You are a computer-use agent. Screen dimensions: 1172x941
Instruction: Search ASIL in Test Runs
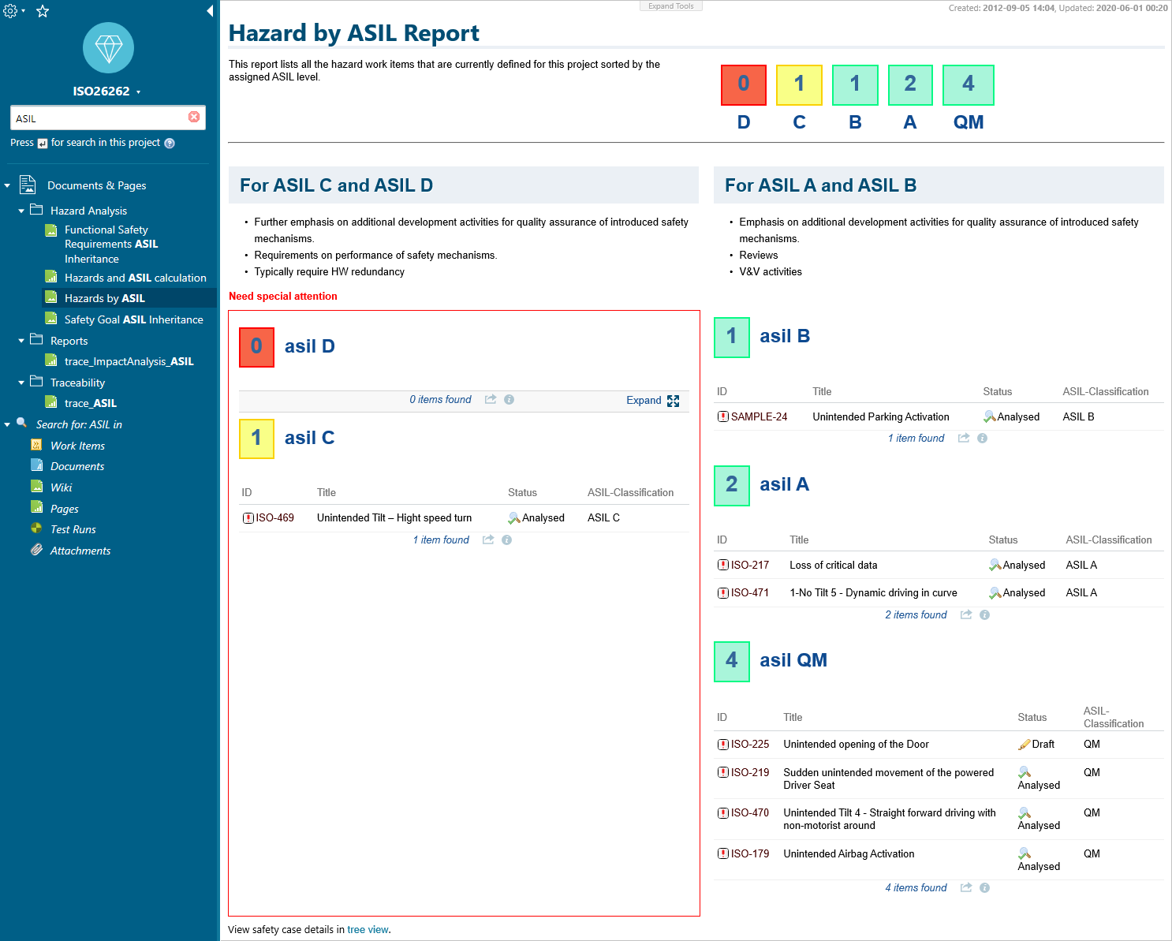(x=73, y=529)
